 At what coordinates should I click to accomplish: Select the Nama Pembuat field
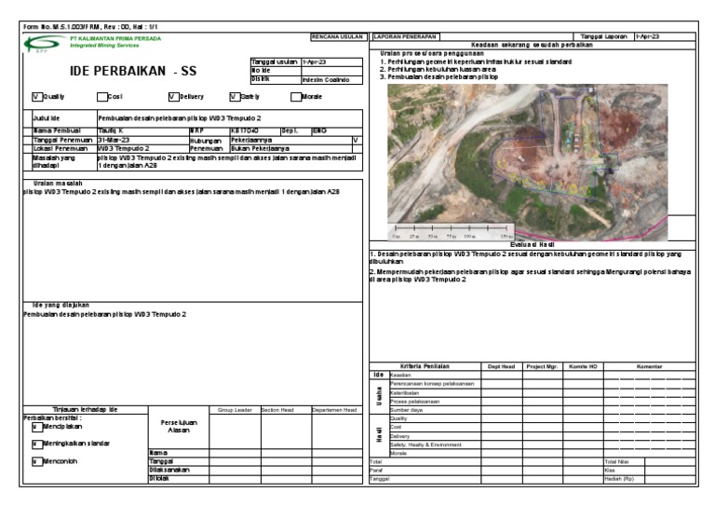[x=135, y=132]
